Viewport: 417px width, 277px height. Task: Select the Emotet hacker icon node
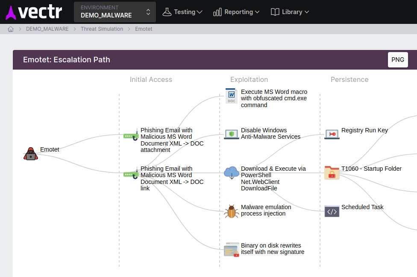[x=31, y=154]
